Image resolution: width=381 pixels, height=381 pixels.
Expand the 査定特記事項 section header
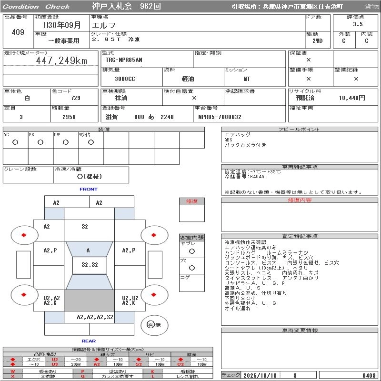pos(300,236)
